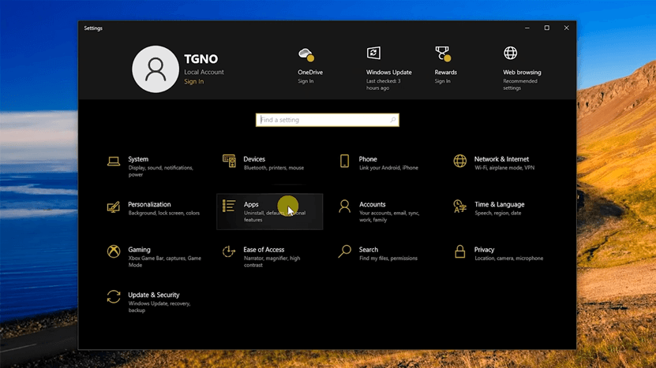Open the Accounts category label
Viewport: 656px width, 368px height.
(372, 204)
